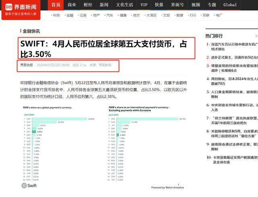
Task: Click the 金融快讯 section heading
Action: (x=31, y=31)
